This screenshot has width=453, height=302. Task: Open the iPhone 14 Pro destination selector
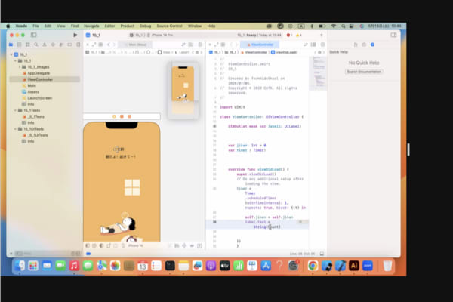160,35
